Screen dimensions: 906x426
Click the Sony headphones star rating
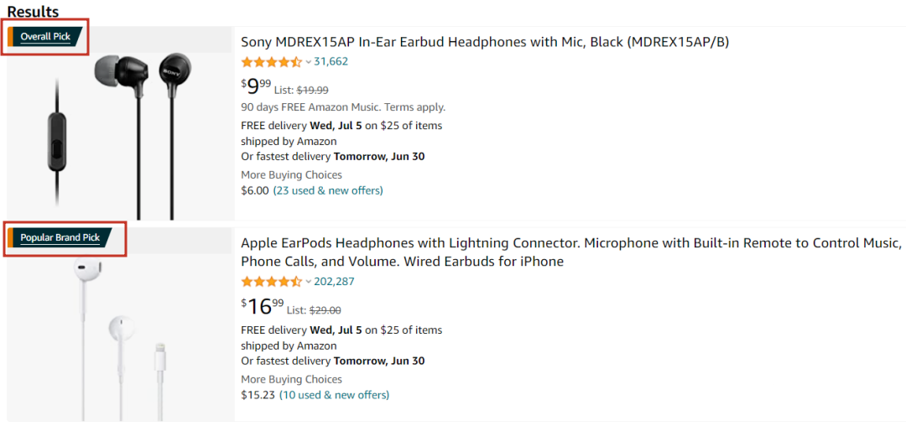coord(271,62)
